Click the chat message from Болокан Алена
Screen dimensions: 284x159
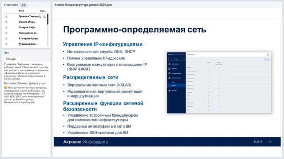tap(26, 93)
